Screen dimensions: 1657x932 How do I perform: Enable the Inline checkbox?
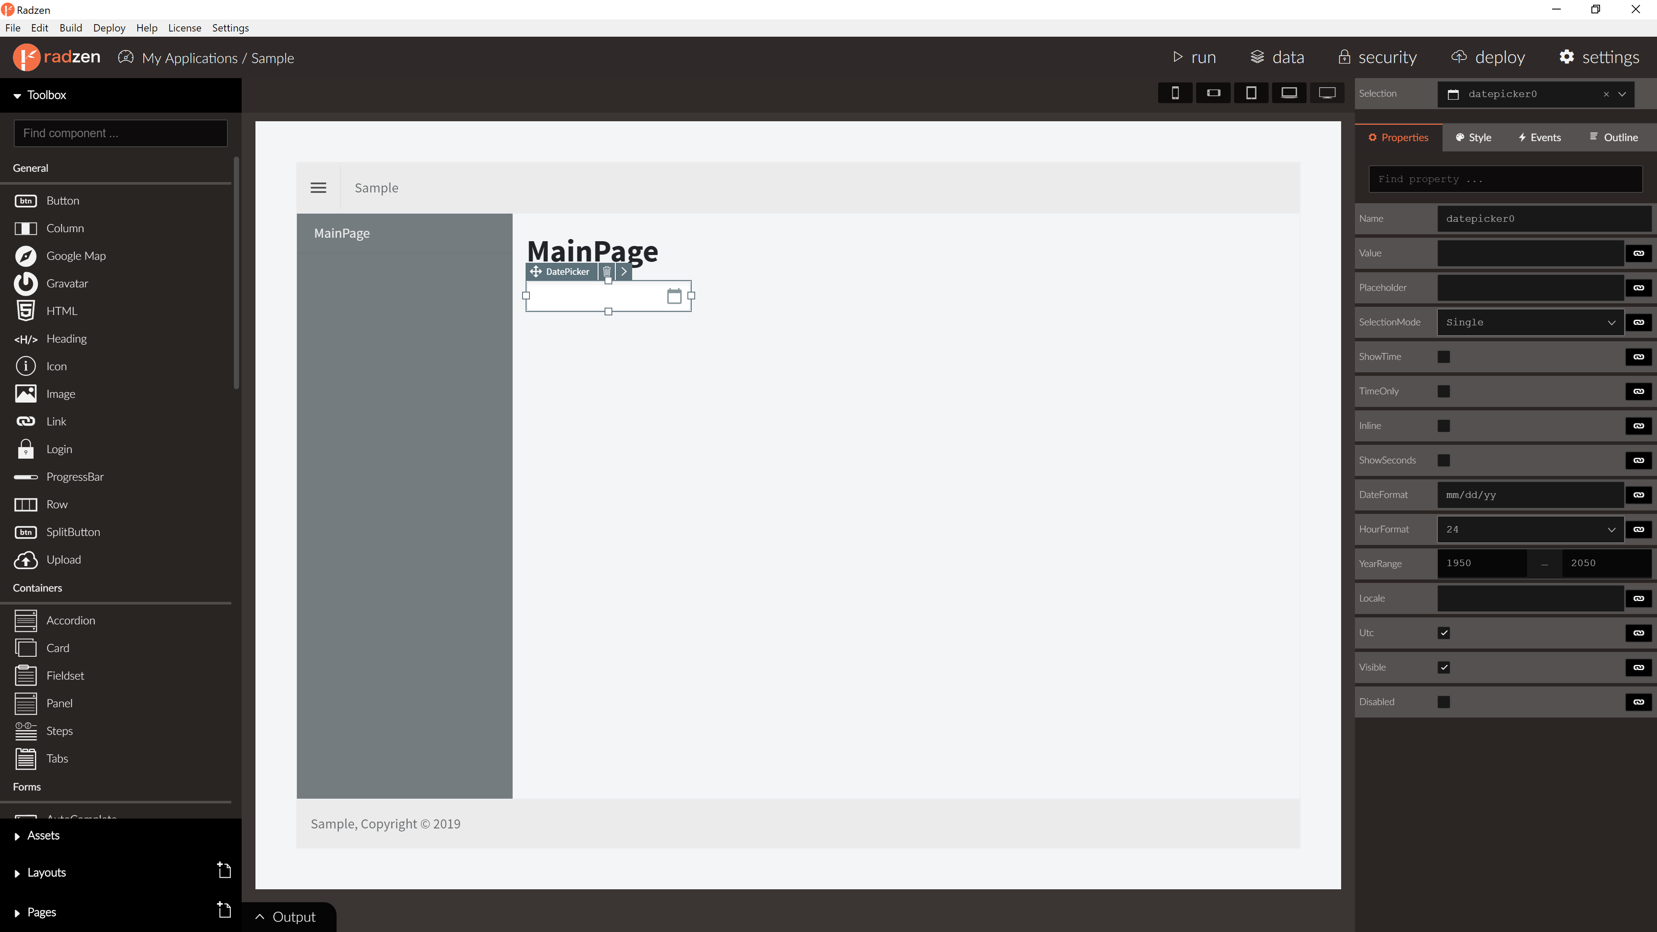(1444, 425)
